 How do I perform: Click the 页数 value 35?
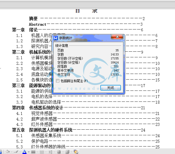click(x=117, y=50)
